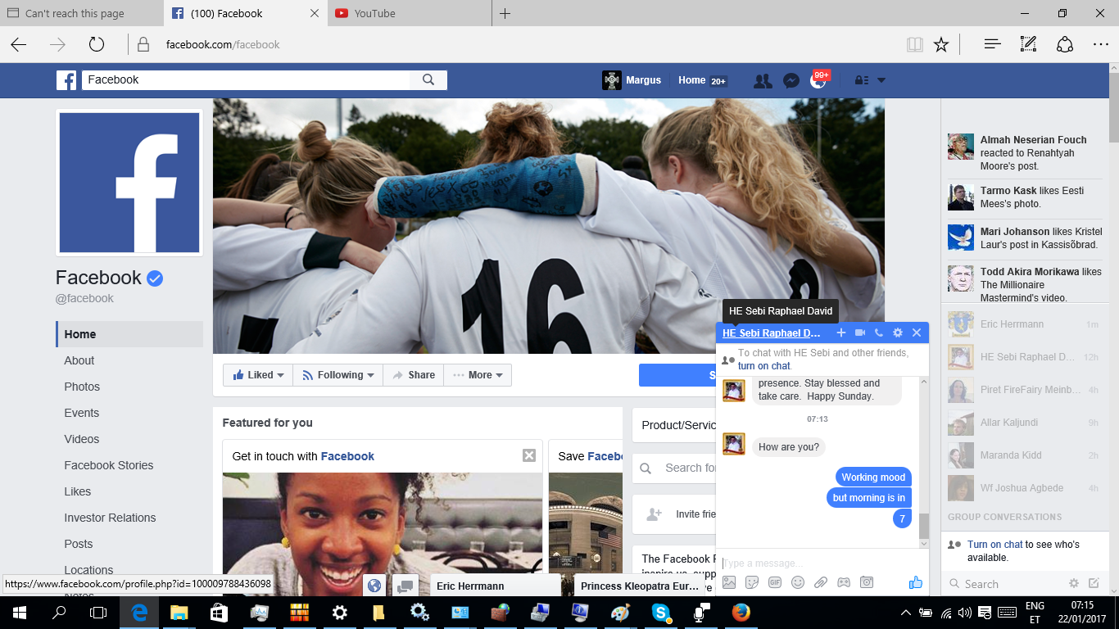The width and height of the screenshot is (1119, 629).
Task: Close the Get in touch featured card
Action: pos(529,455)
